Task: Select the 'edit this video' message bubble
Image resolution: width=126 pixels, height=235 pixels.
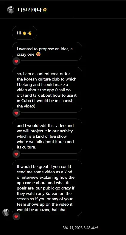Action: [47, 136]
